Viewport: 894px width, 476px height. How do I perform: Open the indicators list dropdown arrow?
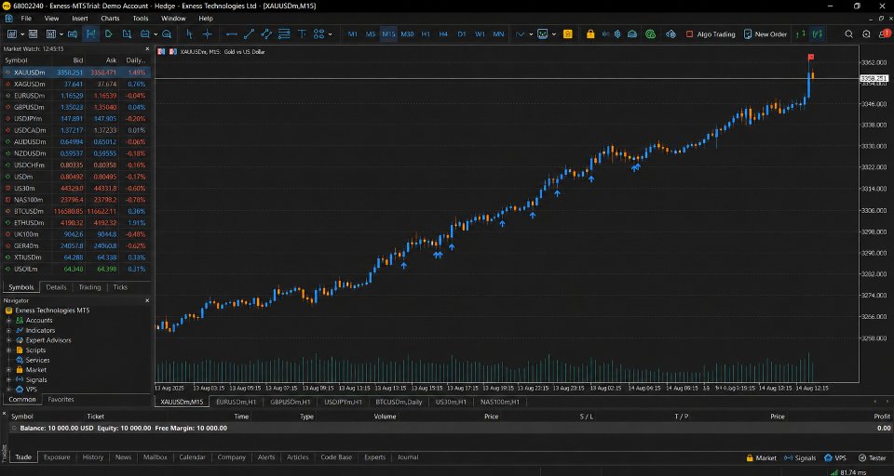(553, 34)
